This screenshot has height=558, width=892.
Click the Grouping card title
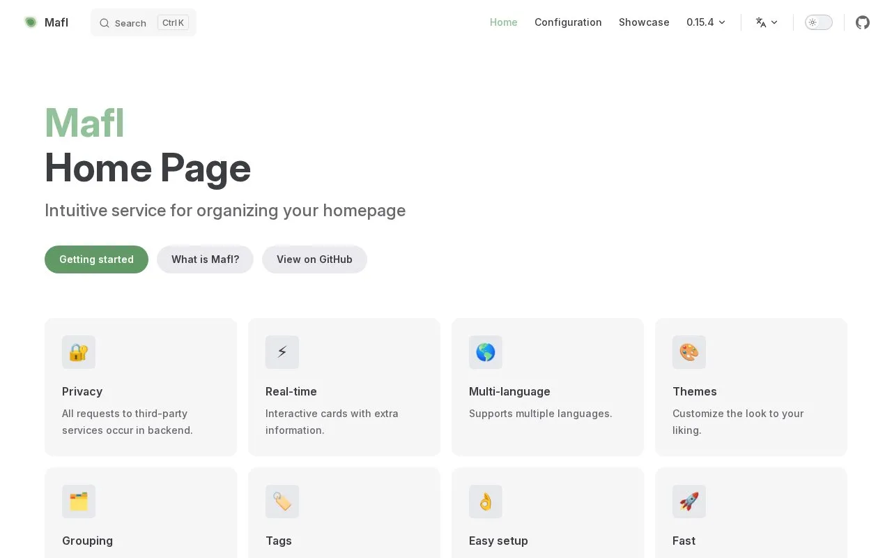click(x=87, y=541)
